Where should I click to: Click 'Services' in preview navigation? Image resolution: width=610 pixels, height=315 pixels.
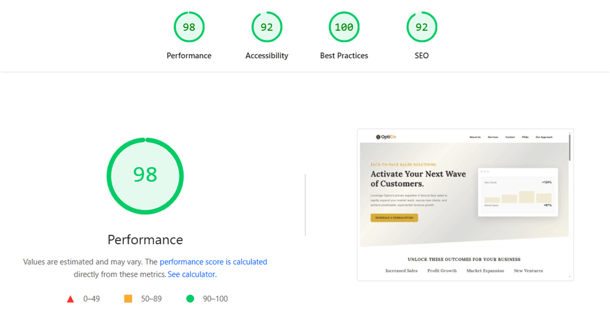click(493, 137)
